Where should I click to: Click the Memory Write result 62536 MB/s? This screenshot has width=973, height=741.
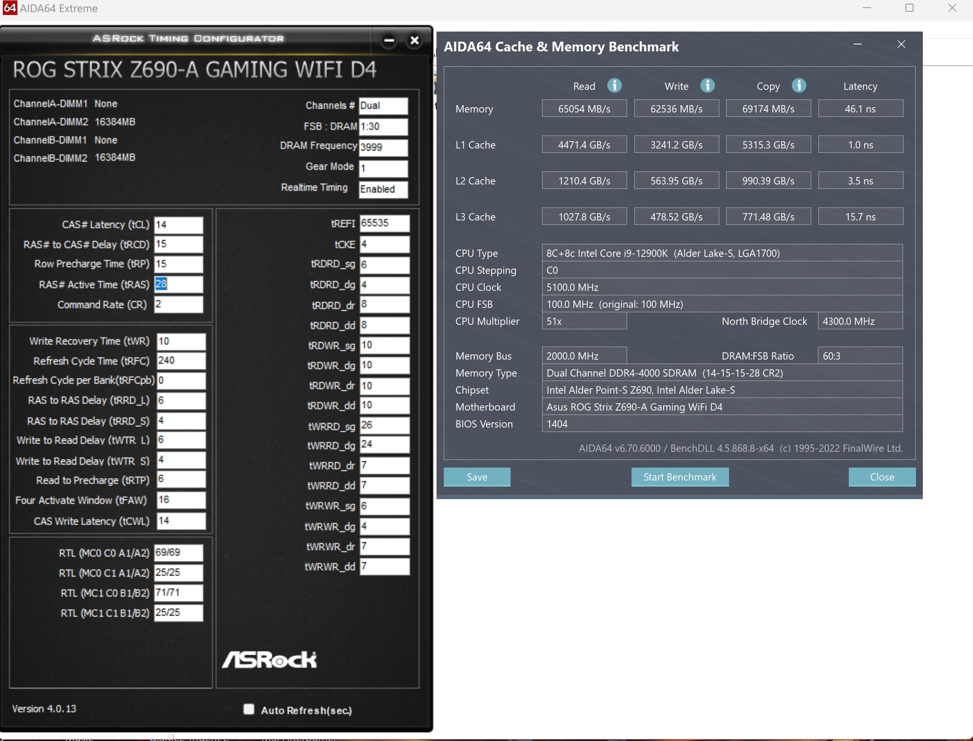click(x=676, y=108)
